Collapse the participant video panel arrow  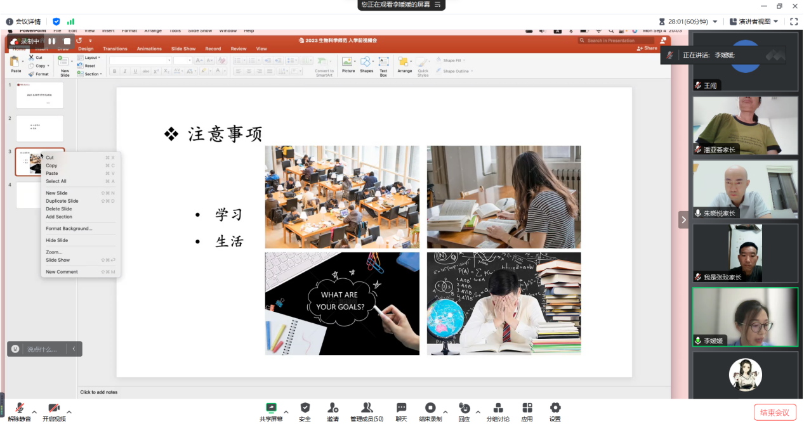click(x=683, y=220)
